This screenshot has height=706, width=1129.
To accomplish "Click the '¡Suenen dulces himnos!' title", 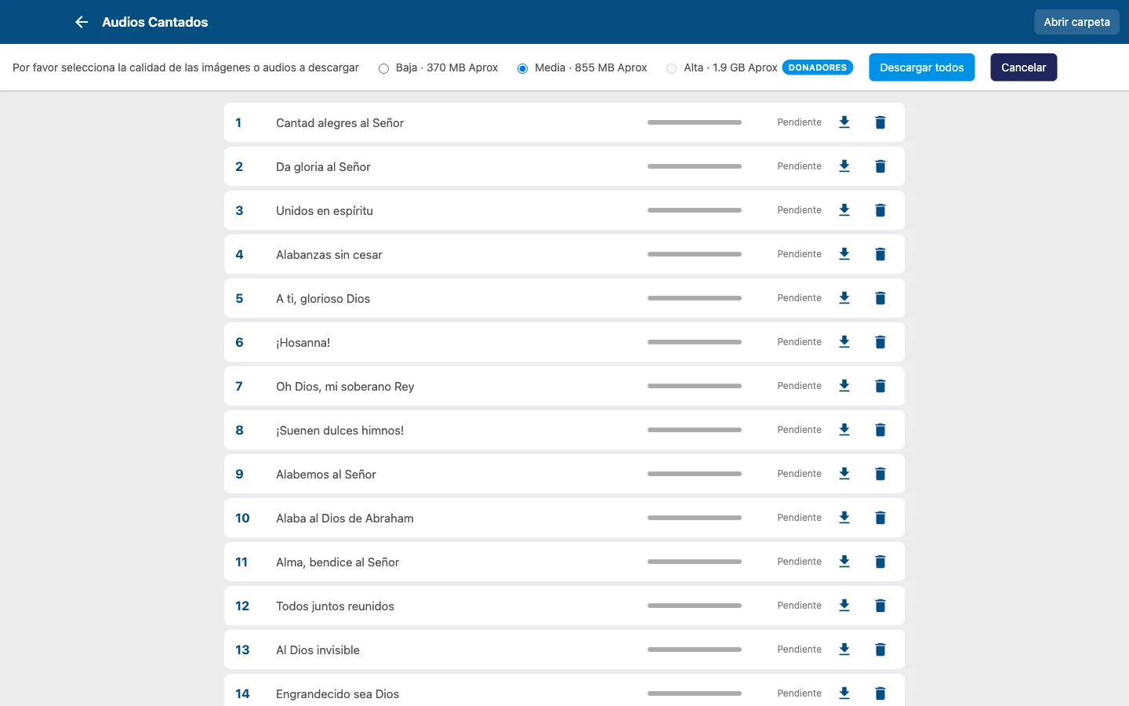I will pos(339,430).
